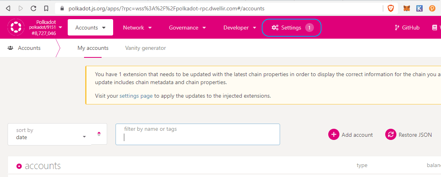Open the settings page link in notice

coord(136,96)
